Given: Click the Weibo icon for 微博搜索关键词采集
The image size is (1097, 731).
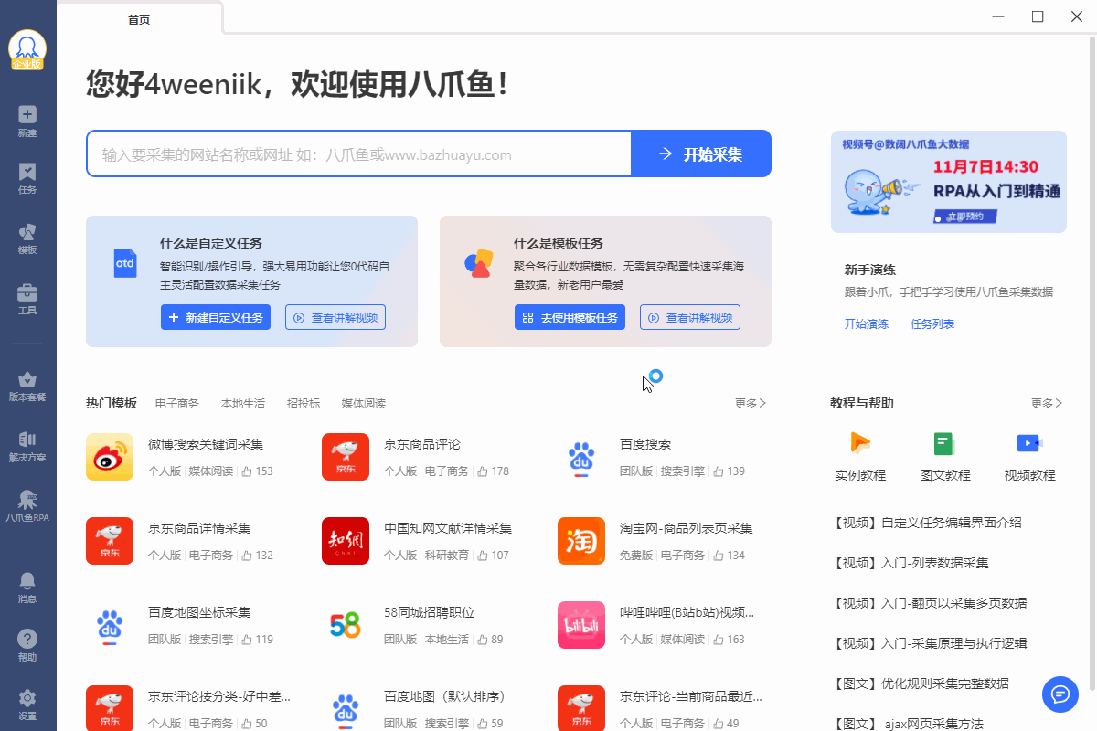Looking at the screenshot, I should (x=110, y=457).
